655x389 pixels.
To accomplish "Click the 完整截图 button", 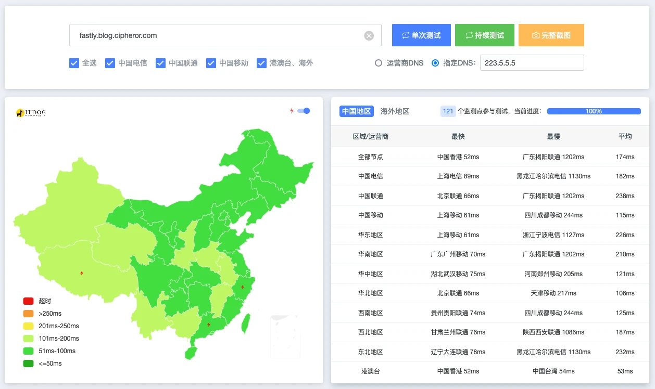I will pos(551,35).
